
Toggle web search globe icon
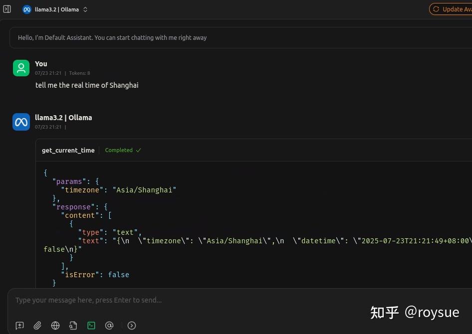pyautogui.click(x=55, y=326)
